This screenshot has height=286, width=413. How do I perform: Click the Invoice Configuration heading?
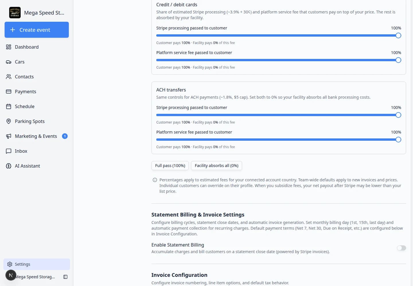click(x=179, y=275)
